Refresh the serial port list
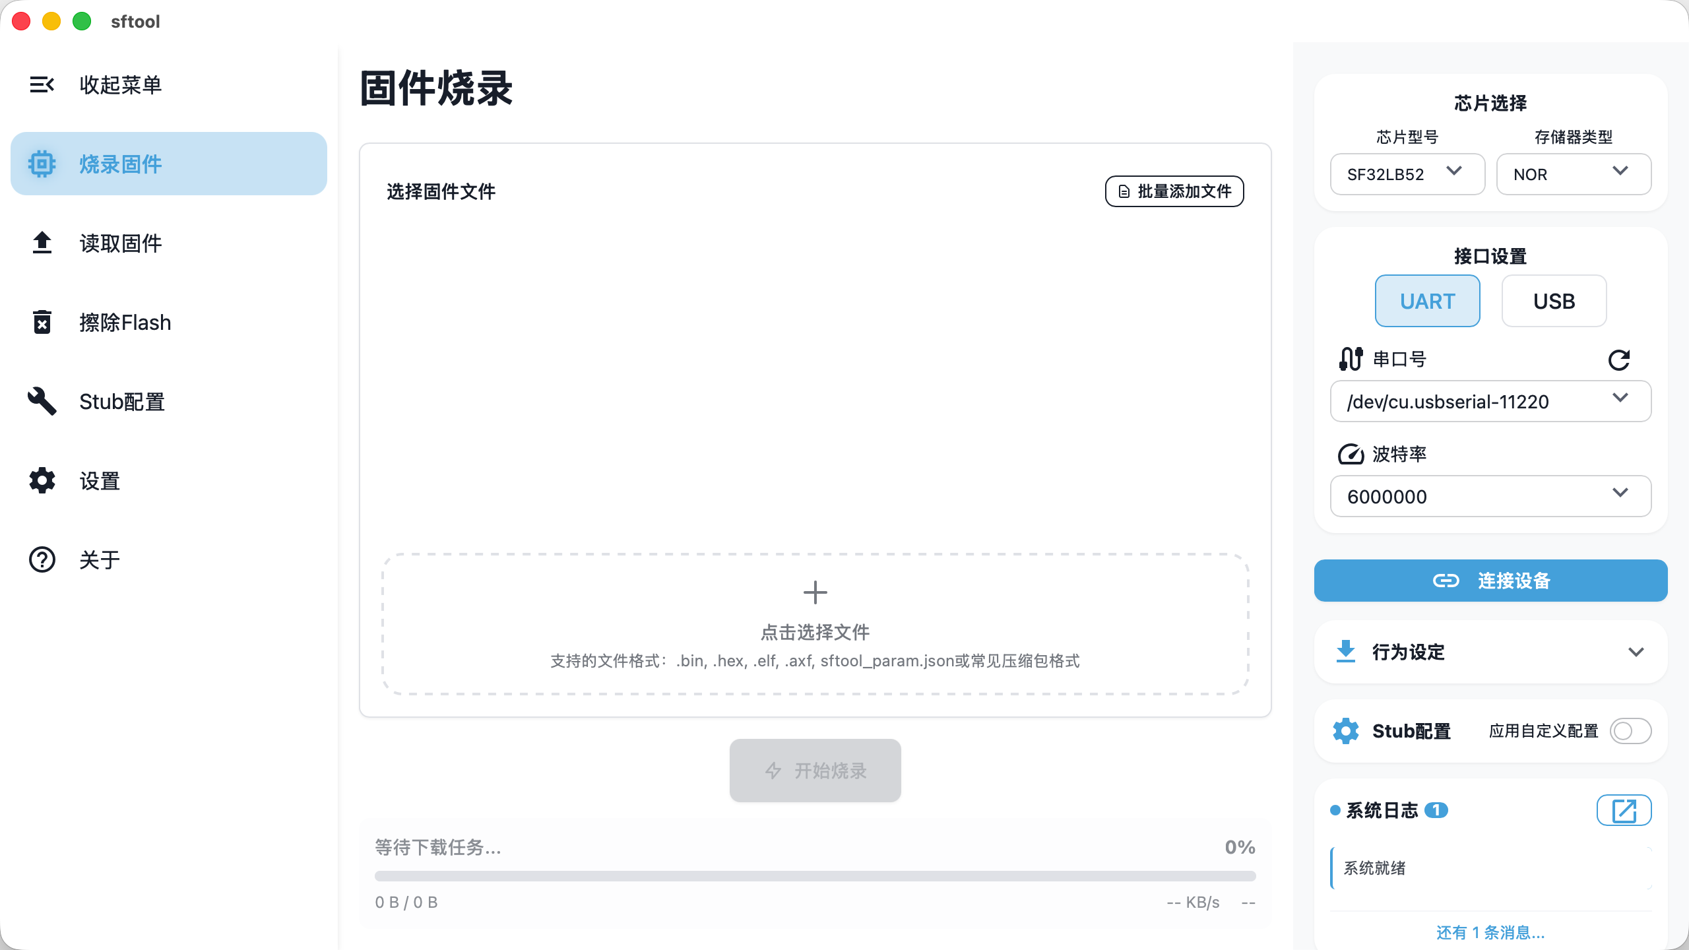The image size is (1689, 950). 1620,359
